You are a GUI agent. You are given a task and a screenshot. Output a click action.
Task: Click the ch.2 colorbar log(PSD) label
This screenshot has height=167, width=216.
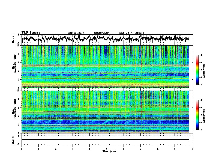(x=204, y=116)
